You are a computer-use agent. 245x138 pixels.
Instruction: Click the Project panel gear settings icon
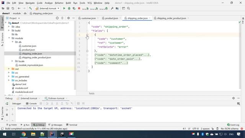[69, 18]
